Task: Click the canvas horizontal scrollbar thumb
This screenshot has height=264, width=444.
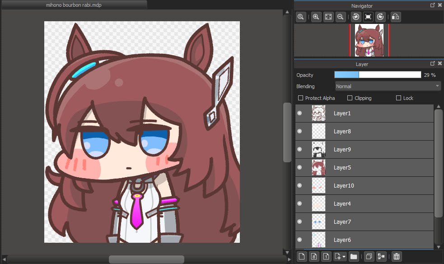Action: coord(146,259)
